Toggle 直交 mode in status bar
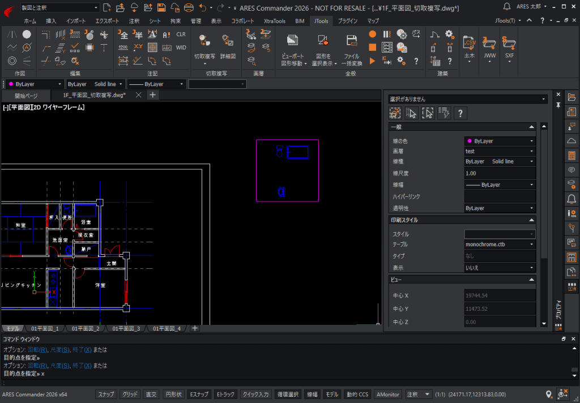Screen dimensions: 580x403 (x=151, y=395)
